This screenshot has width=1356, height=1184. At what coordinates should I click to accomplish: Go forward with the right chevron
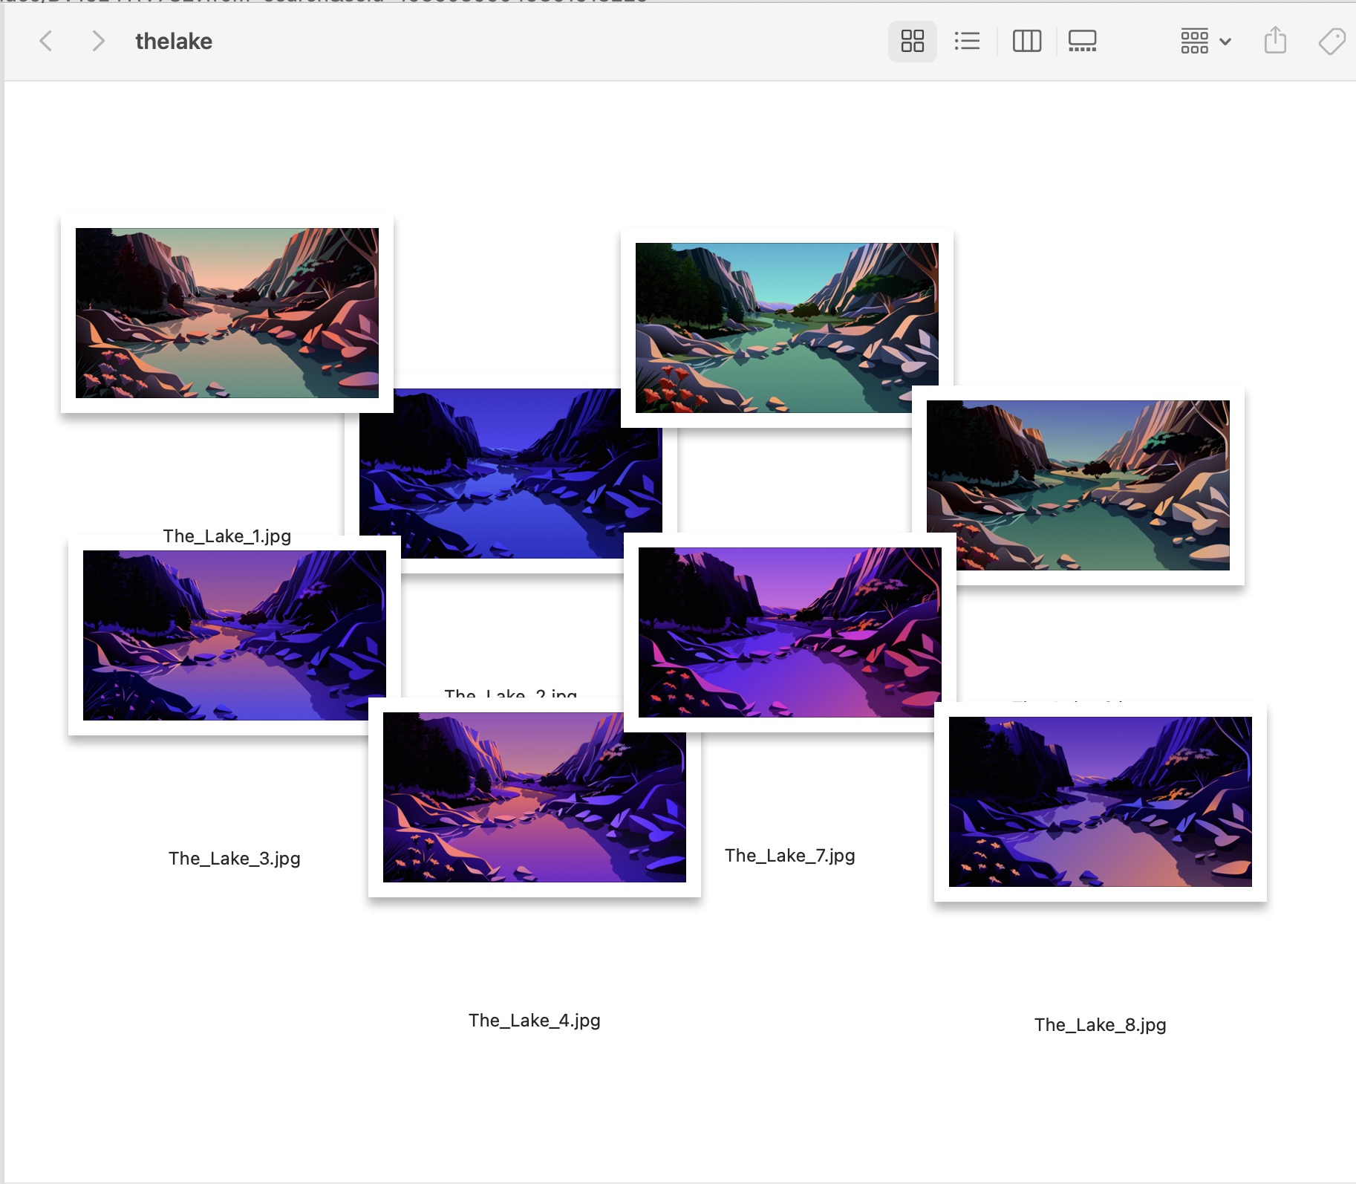pos(98,41)
